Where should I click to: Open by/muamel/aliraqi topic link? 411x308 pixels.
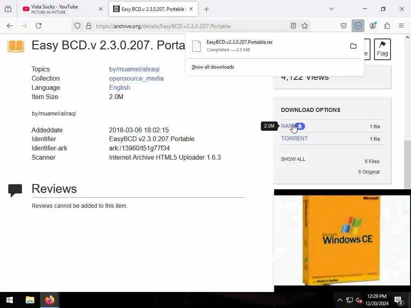134,69
